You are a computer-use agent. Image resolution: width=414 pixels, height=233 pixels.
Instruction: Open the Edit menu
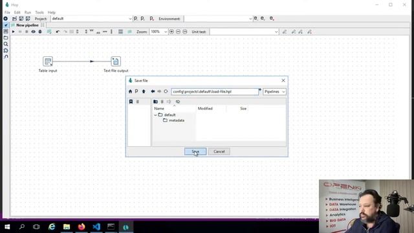(x=17, y=12)
